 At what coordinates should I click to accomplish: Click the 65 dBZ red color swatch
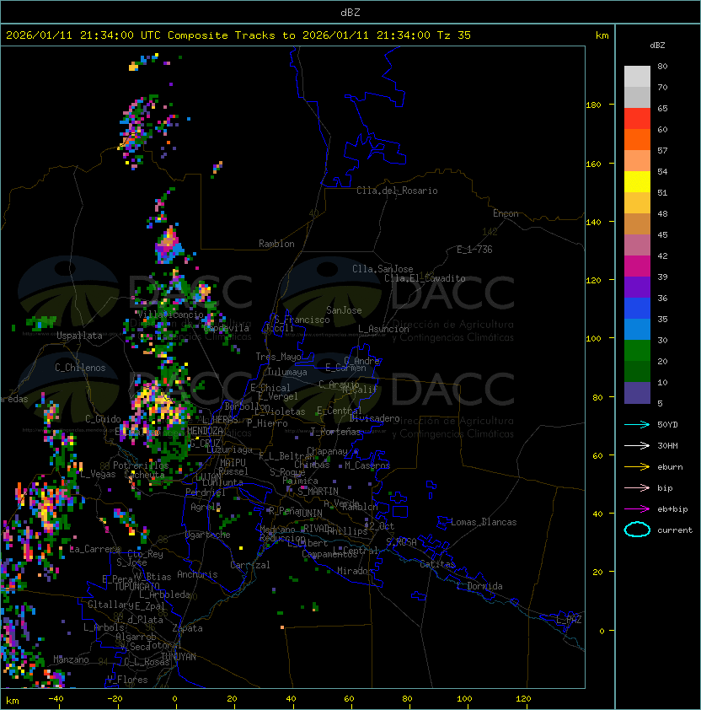click(x=637, y=118)
